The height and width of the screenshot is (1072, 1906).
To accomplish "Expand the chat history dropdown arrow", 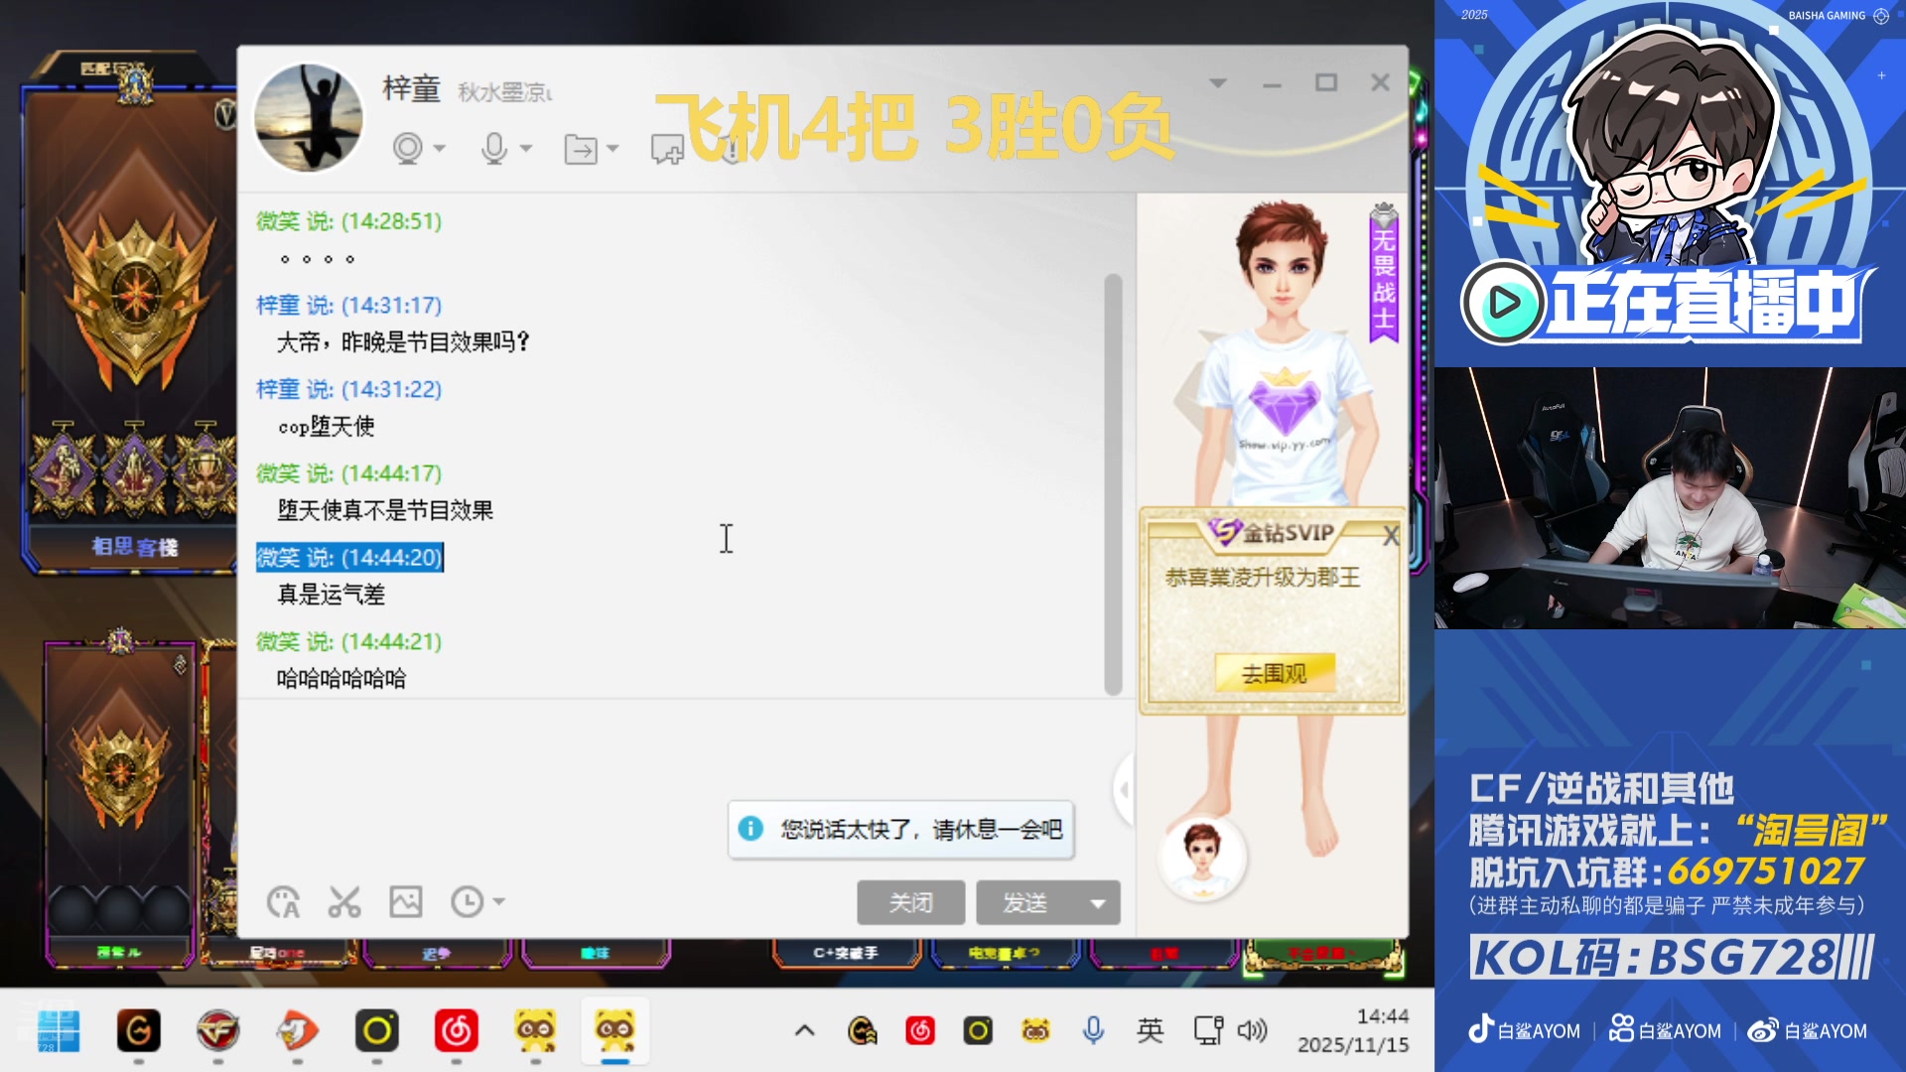I will [x=499, y=902].
